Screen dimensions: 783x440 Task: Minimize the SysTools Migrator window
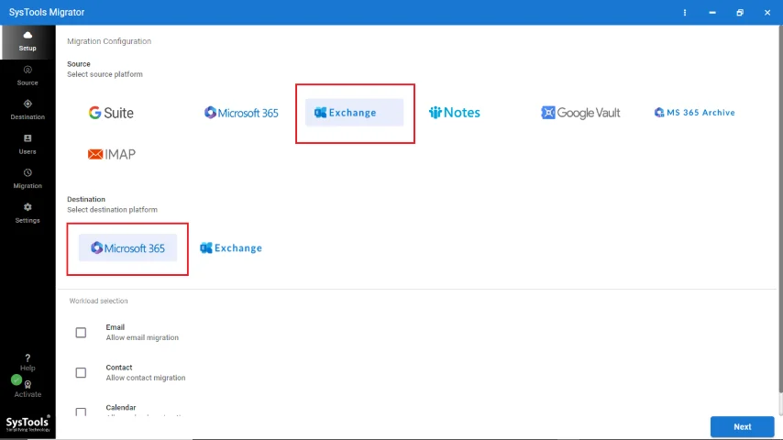pyautogui.click(x=712, y=13)
